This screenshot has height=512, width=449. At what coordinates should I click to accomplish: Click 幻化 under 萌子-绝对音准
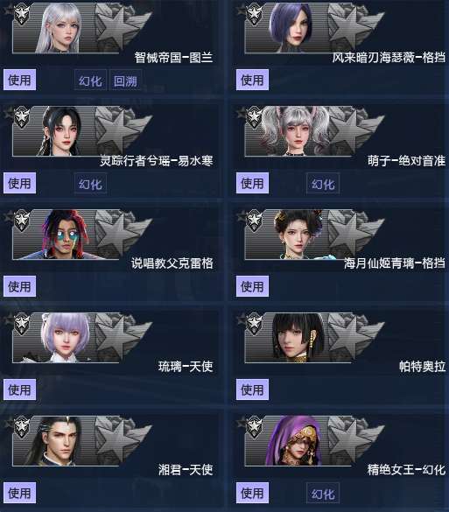[323, 184]
